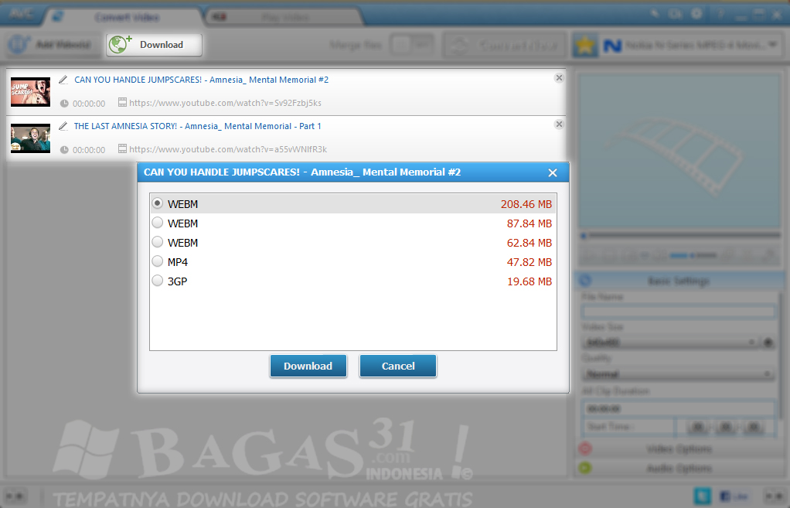
Task: Open THE LAST AMNESIA STORY title link
Action: [198, 126]
